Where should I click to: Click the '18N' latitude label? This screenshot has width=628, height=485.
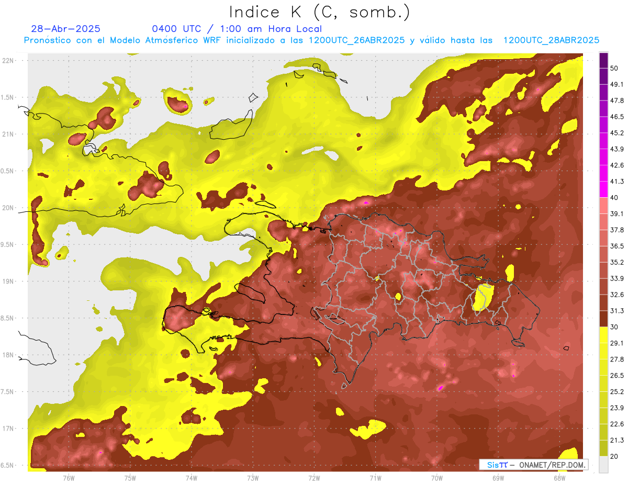click(x=7, y=355)
